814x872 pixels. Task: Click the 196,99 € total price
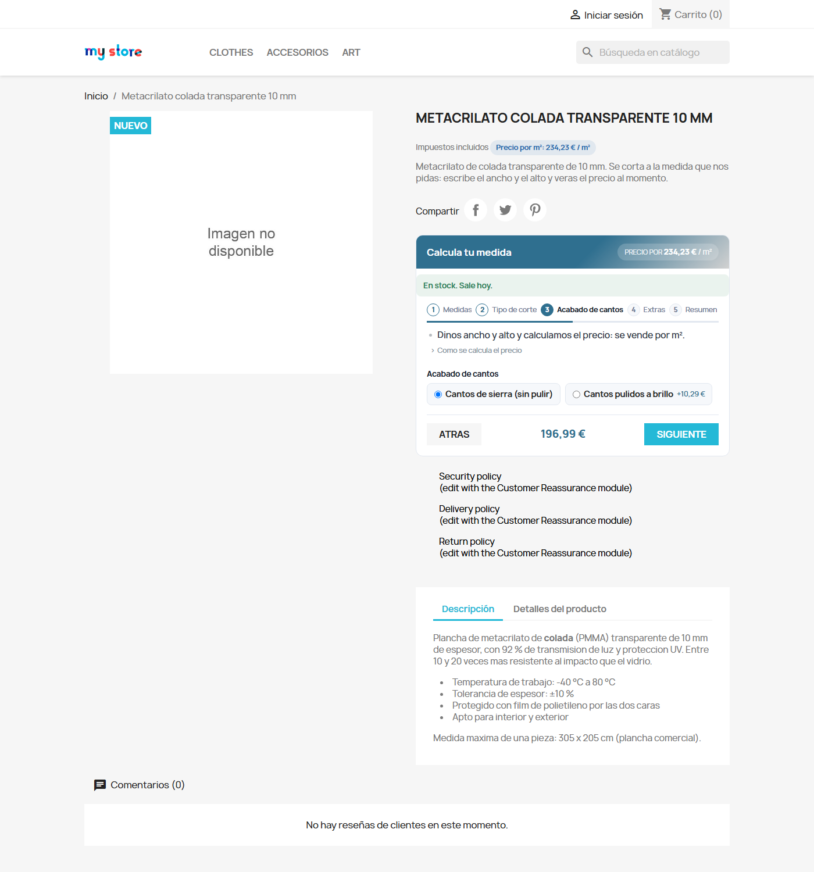(x=563, y=434)
